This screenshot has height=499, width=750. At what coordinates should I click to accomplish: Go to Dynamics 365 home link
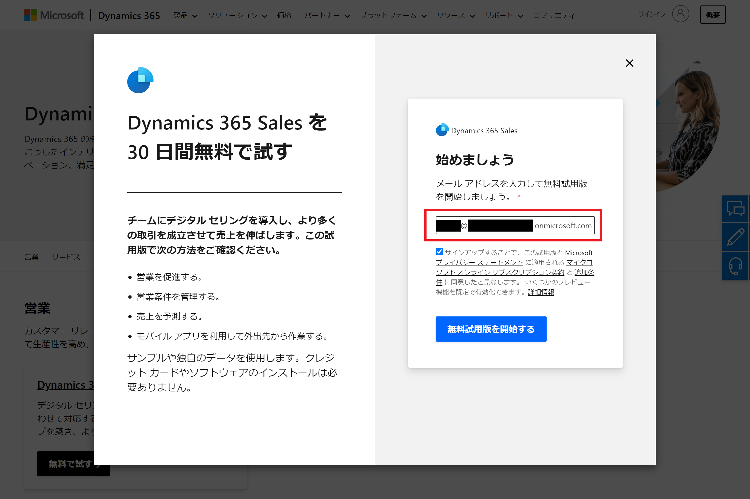coord(129,15)
